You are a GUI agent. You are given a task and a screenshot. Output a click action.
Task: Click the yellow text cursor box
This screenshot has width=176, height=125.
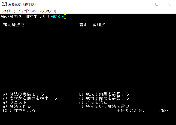click(65, 17)
